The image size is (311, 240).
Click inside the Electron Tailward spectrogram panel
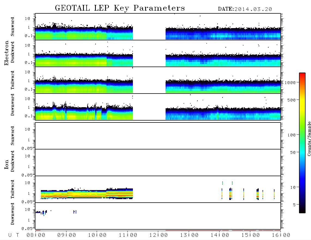[x=158, y=80]
